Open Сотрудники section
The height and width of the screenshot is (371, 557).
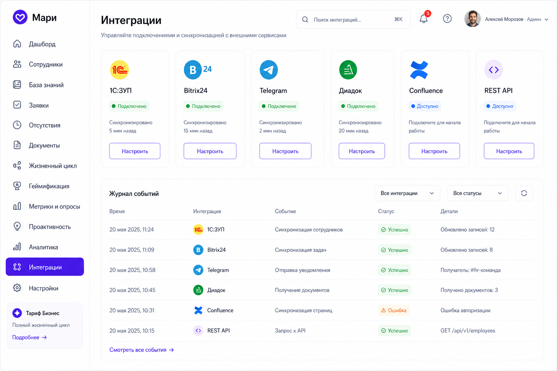pos(45,64)
